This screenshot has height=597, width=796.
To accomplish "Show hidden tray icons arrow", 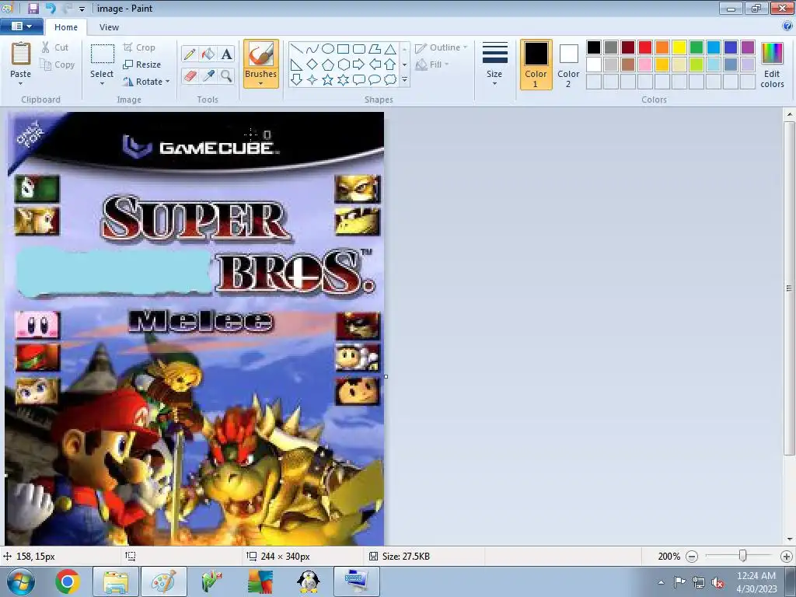I will pyautogui.click(x=661, y=582).
